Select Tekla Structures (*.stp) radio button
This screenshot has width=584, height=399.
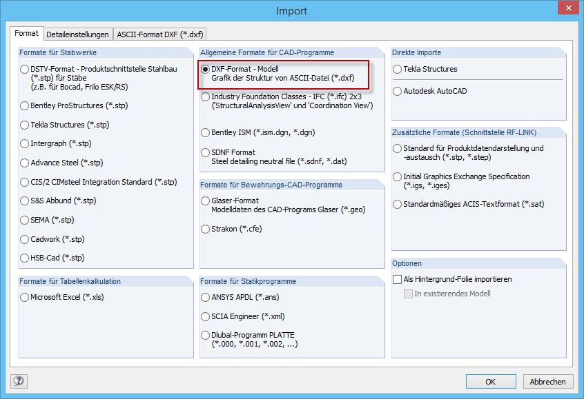point(26,125)
